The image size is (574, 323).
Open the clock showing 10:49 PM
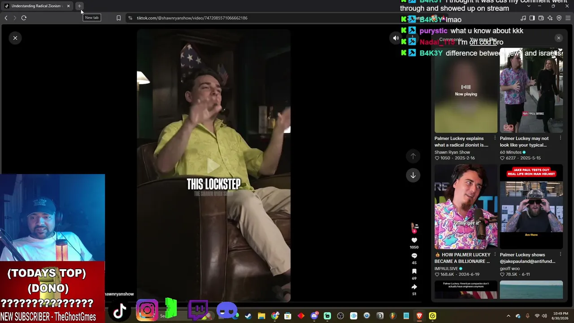click(x=561, y=316)
